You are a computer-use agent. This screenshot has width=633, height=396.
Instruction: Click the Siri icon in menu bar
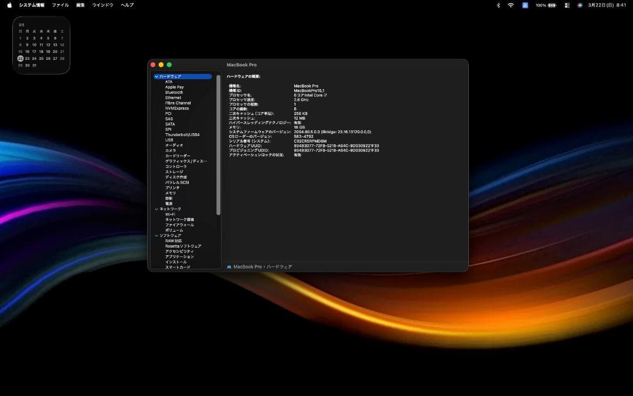pyautogui.click(x=580, y=5)
